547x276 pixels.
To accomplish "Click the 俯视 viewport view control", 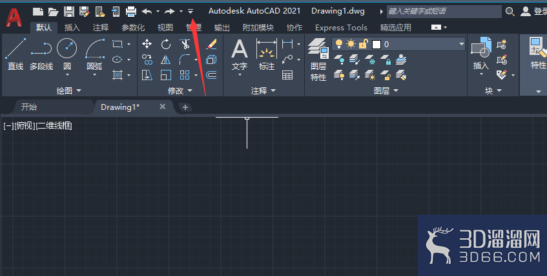I will [25, 126].
